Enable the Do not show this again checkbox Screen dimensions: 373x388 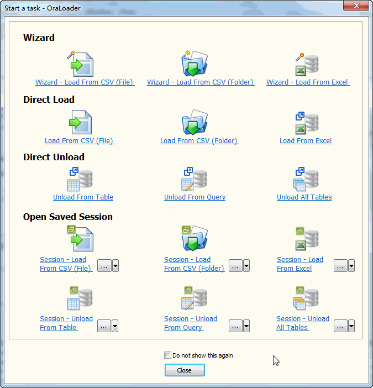click(x=167, y=355)
